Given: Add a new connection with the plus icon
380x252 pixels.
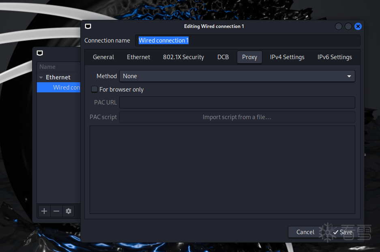Looking at the screenshot, I should point(44,211).
